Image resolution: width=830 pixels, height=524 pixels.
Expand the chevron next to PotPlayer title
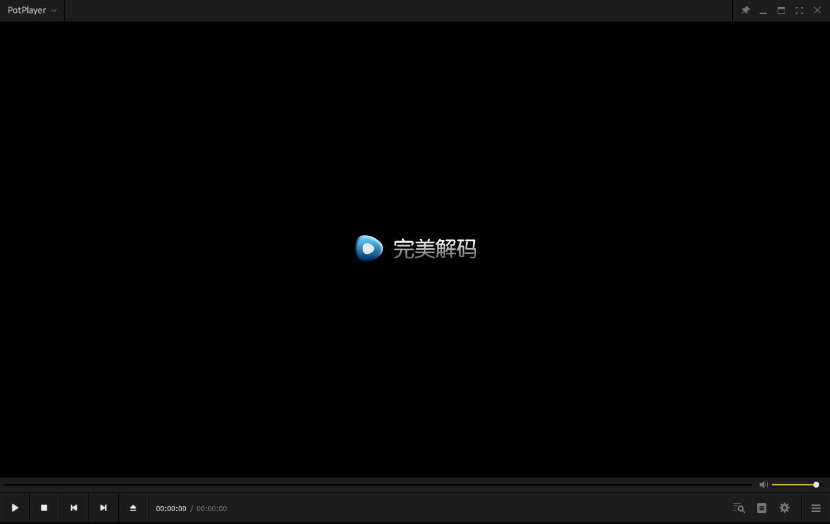click(x=54, y=10)
